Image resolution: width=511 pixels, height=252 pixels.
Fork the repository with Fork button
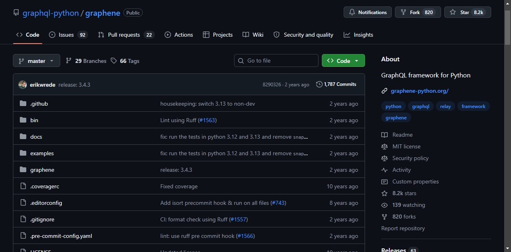click(418, 12)
